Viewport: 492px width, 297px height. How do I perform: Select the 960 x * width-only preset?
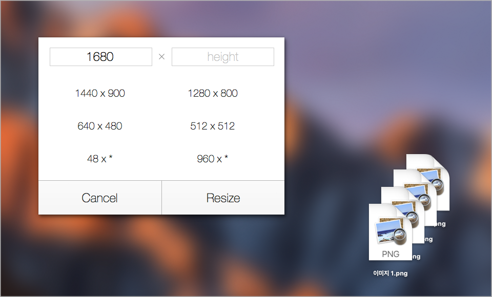pyautogui.click(x=212, y=159)
